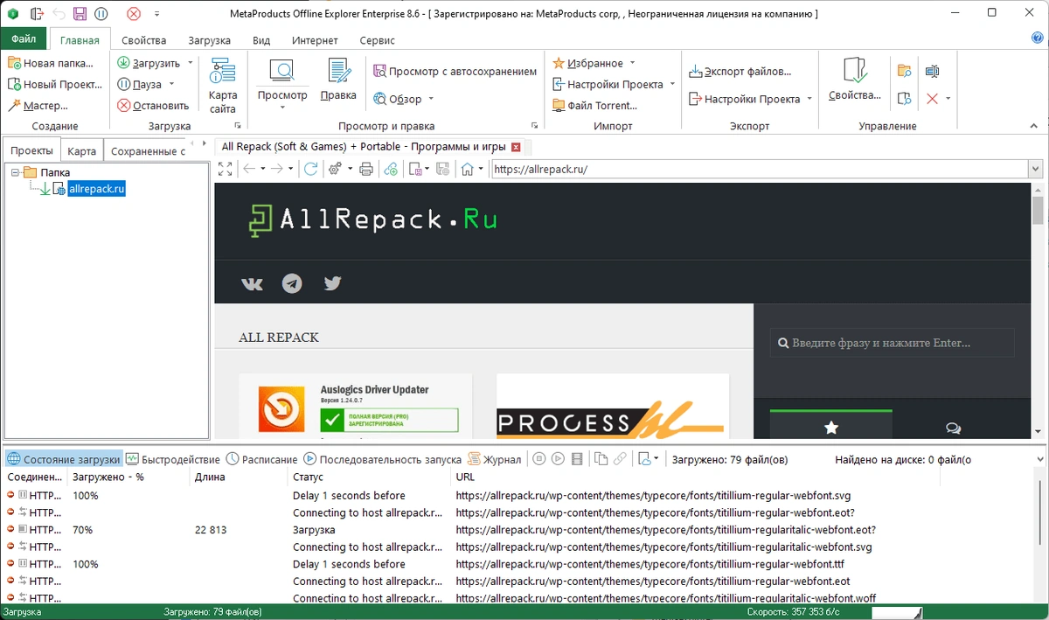Image resolution: width=1049 pixels, height=620 pixels.
Task: Click the add-link globe icon in browser toolbar
Action: (x=391, y=169)
